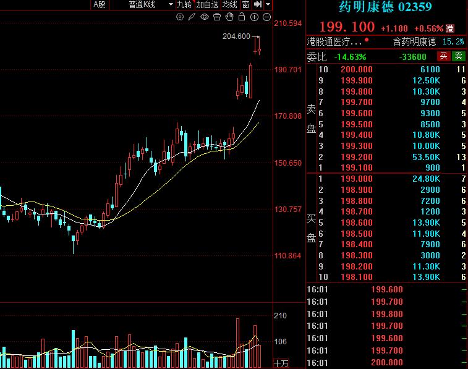The width and height of the screenshot is (468, 369).
Task: Click the 买盘 buy-side label
Action: pos(312,228)
